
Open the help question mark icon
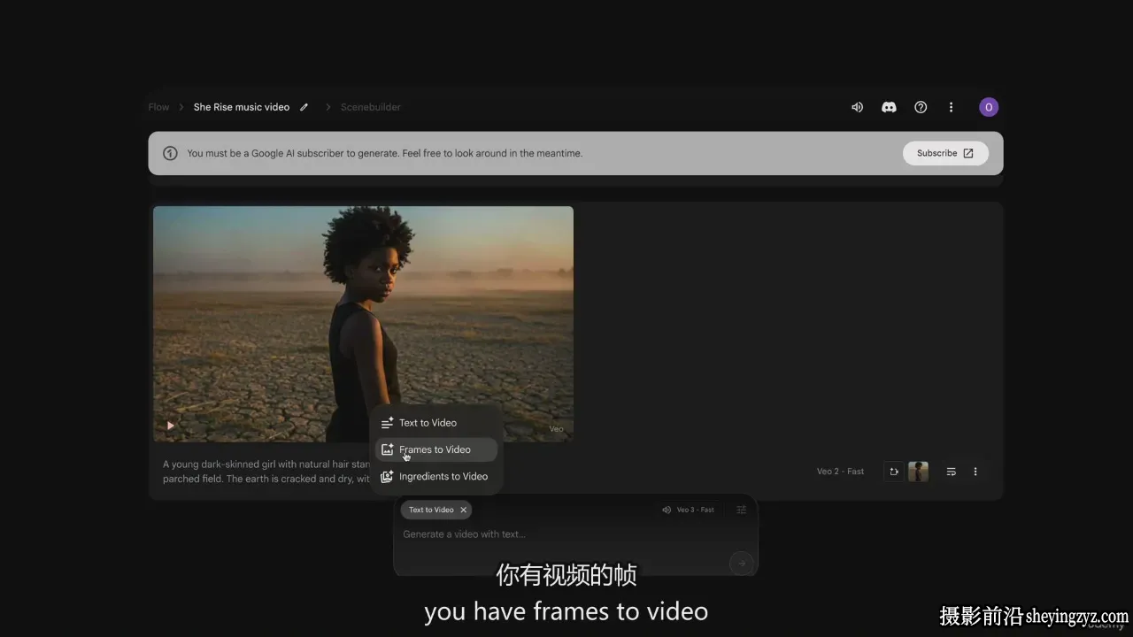(921, 107)
